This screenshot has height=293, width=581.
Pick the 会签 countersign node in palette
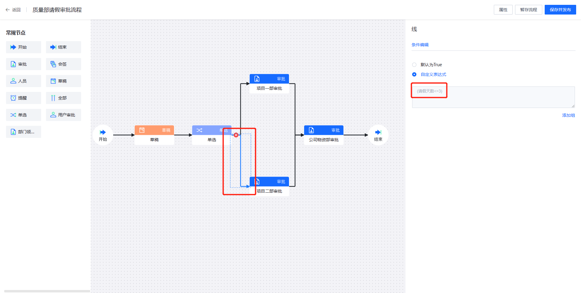click(x=64, y=64)
